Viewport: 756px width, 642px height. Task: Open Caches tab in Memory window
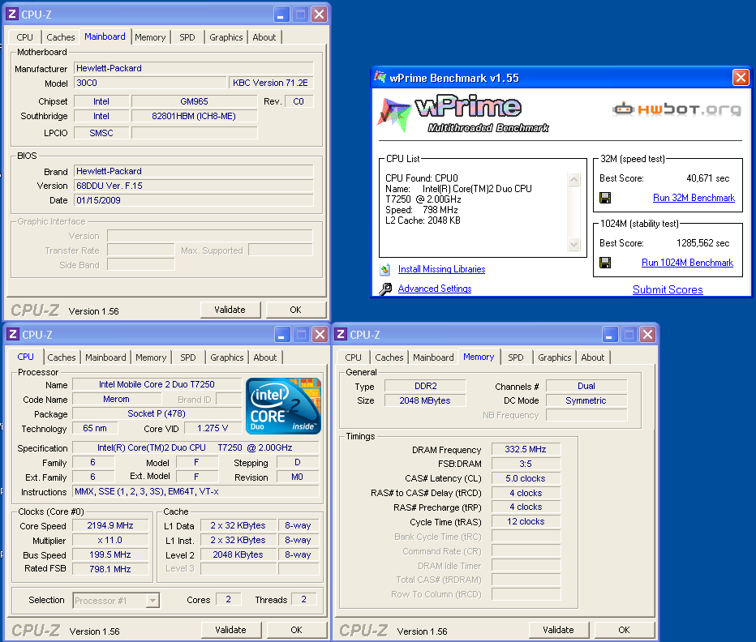click(x=389, y=357)
